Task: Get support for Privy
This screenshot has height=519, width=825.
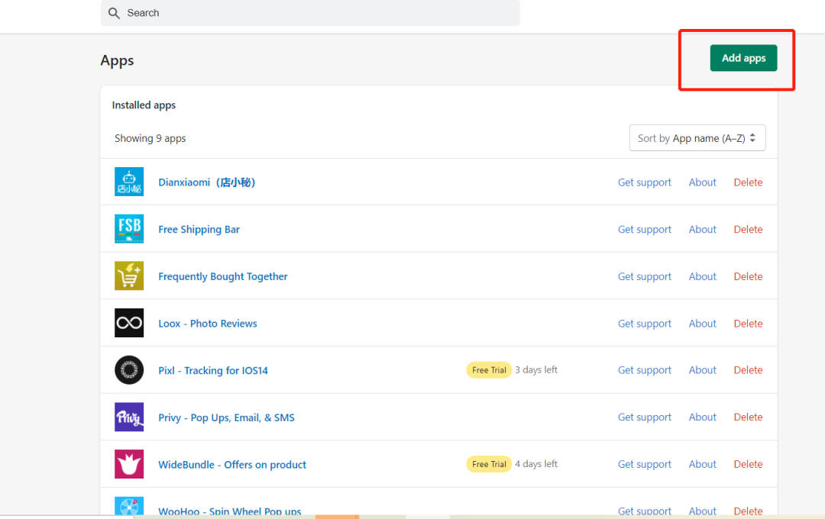Action: (x=645, y=417)
